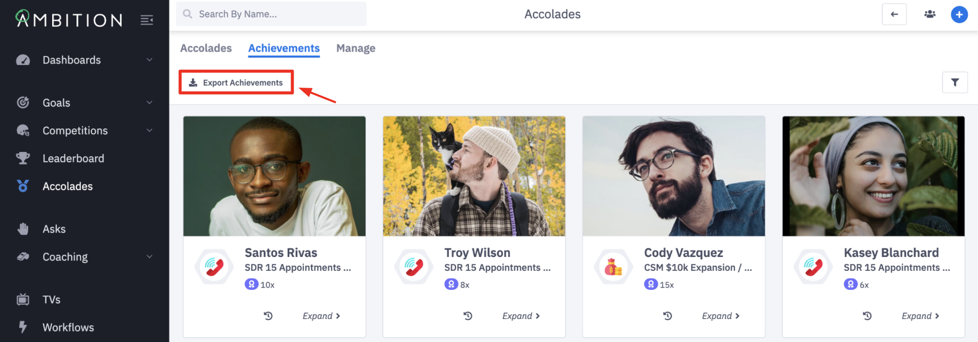Viewport: 978px width, 342px height.
Task: Expand Santos Rivas achievement card
Action: point(321,316)
